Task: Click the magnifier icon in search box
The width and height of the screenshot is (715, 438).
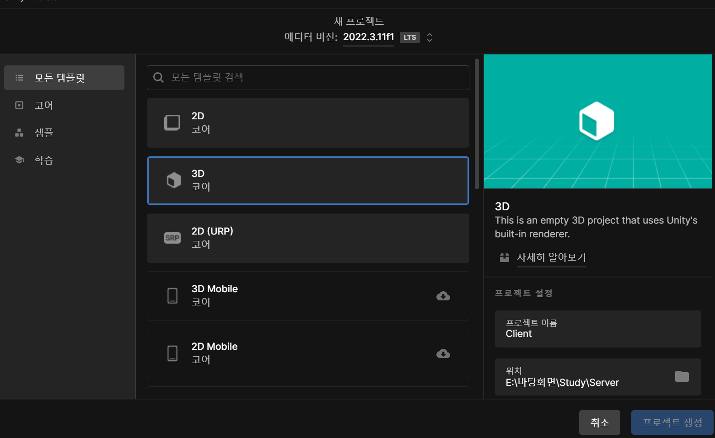Action: click(158, 77)
